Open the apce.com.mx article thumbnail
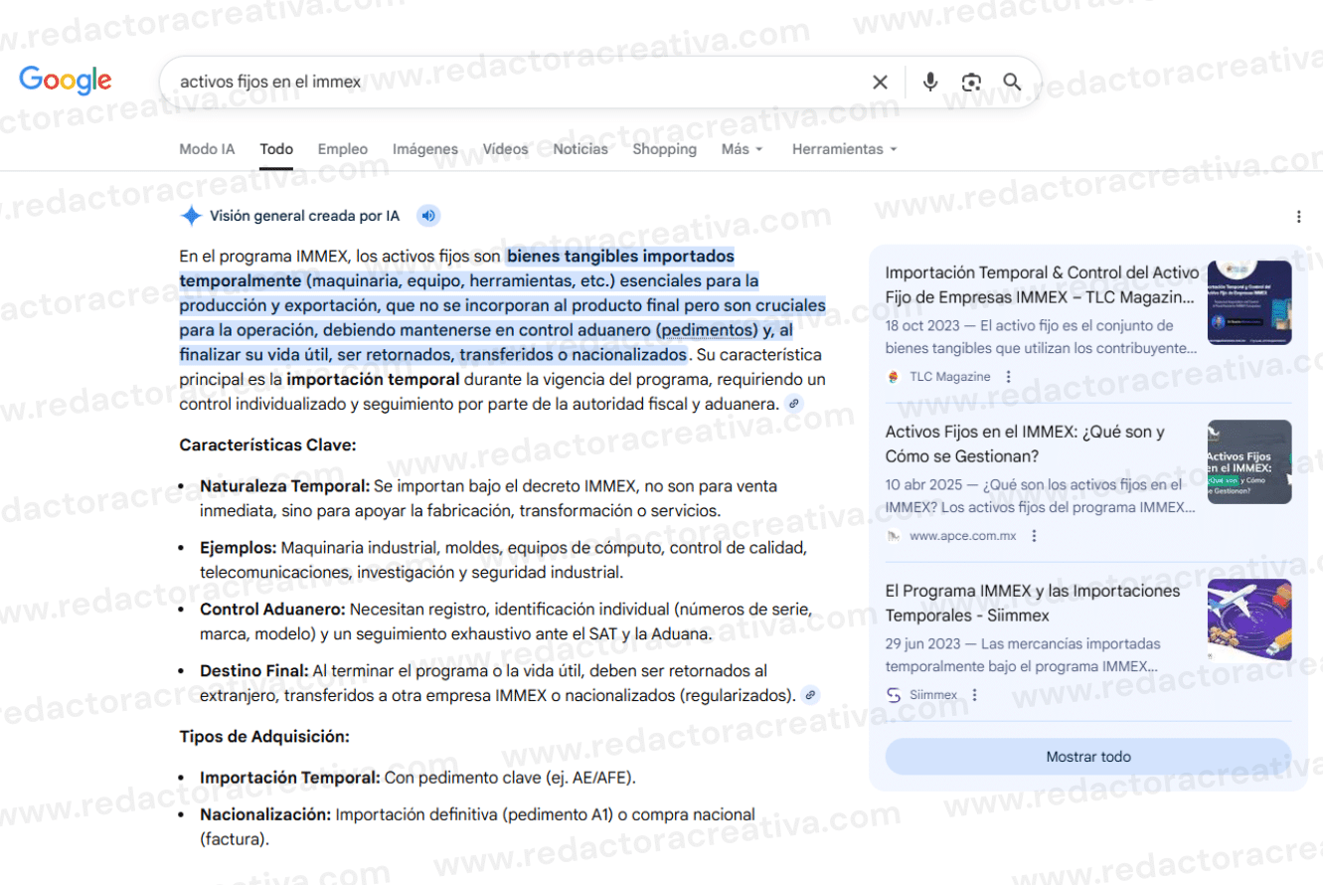The height and width of the screenshot is (885, 1323). click(1249, 461)
